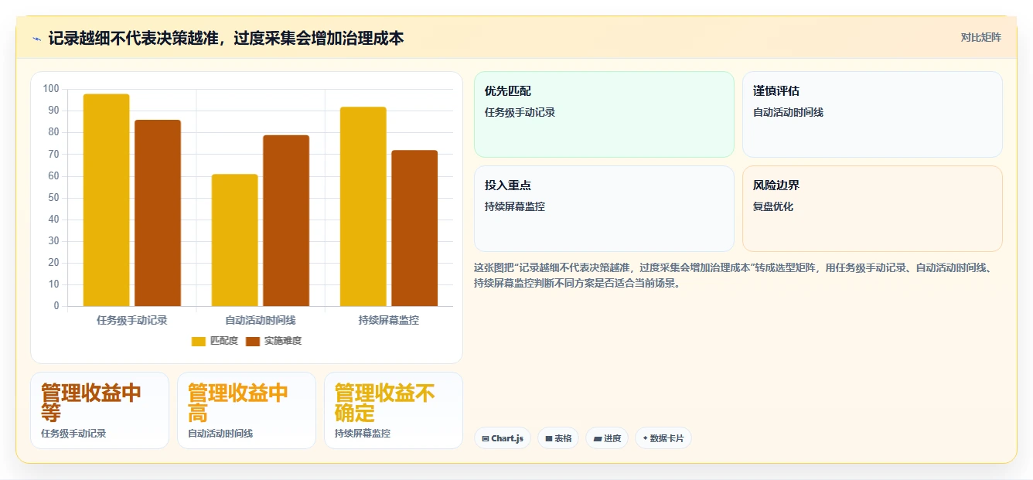The image size is (1033, 480).
Task: Click the 任务级手动记录 x-axis label
Action: point(132,320)
